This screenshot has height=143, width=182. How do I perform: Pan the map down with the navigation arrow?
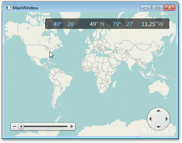pos(159,127)
